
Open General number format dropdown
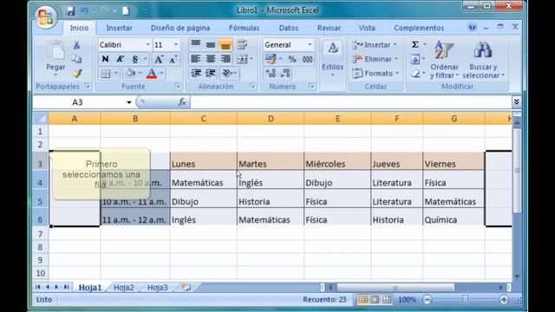[310, 45]
